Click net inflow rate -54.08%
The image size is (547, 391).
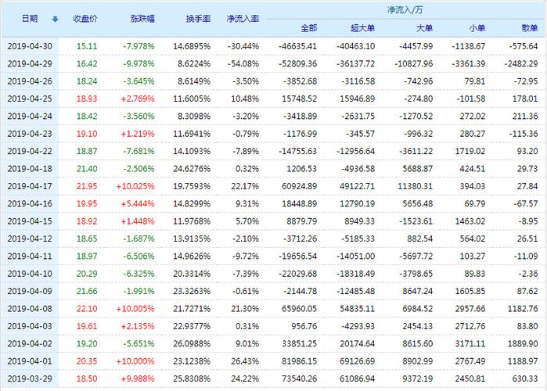point(243,64)
